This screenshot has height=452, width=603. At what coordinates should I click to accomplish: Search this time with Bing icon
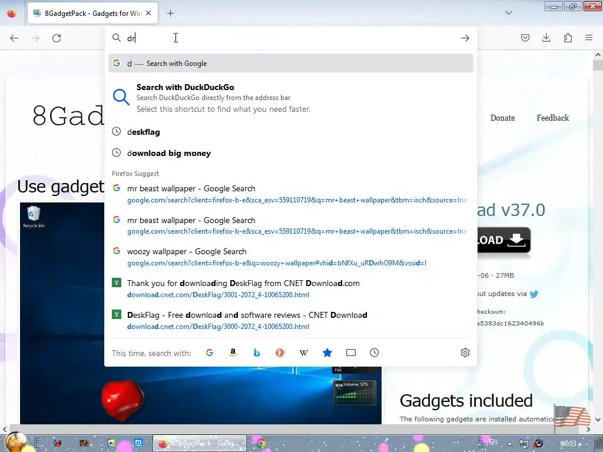(257, 353)
